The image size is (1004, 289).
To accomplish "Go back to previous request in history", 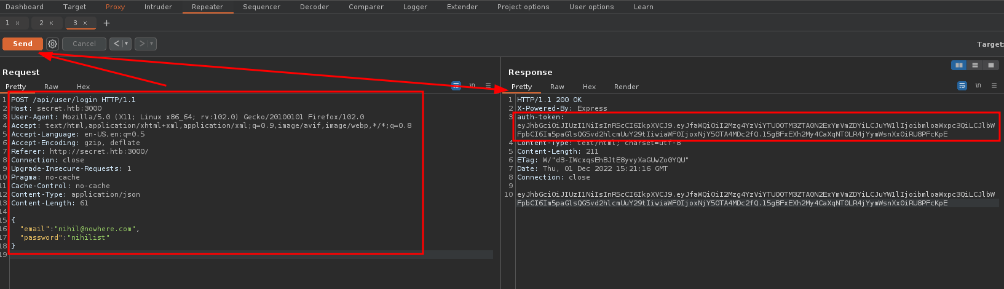I will click(117, 44).
